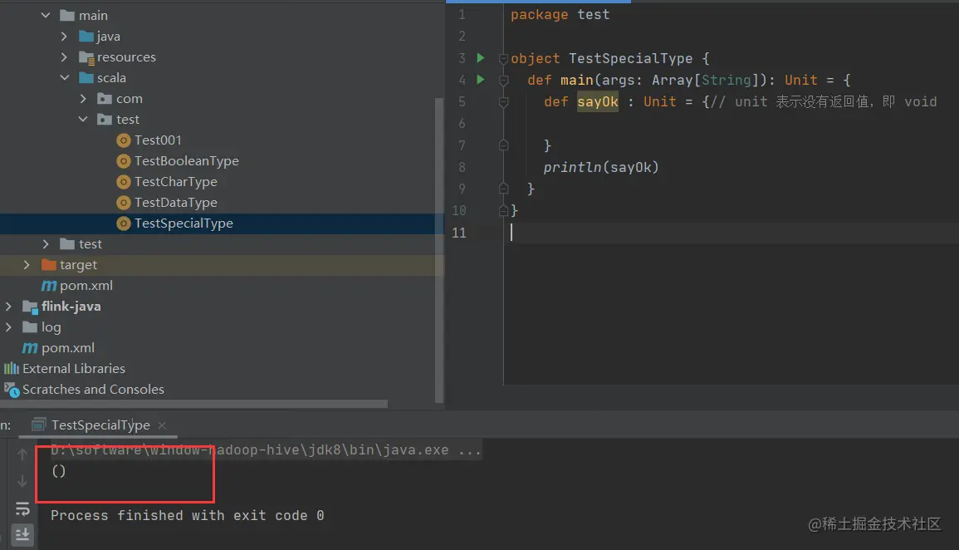Click 'Process finished with exit code 0' text
Viewport: 959px width, 550px height.
[x=187, y=516]
